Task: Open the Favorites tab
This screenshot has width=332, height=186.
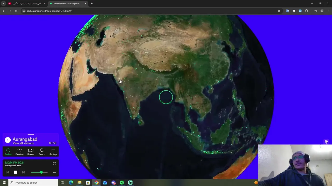Action: click(x=19, y=152)
